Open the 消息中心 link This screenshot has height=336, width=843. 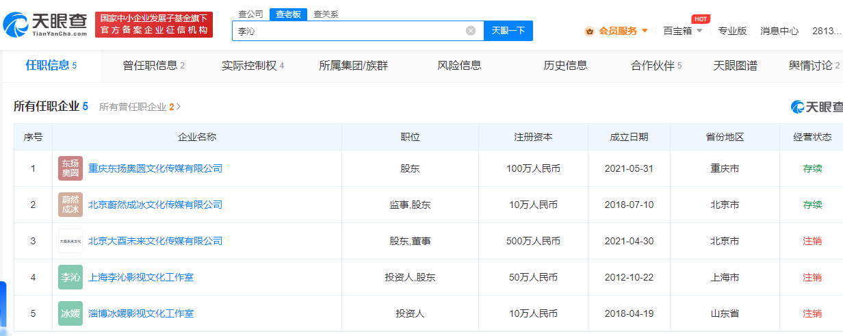coord(779,31)
